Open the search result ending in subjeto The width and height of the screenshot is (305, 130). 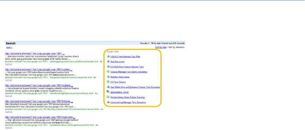(39, 85)
